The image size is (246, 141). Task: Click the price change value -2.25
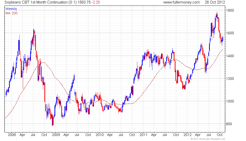click(96, 2)
